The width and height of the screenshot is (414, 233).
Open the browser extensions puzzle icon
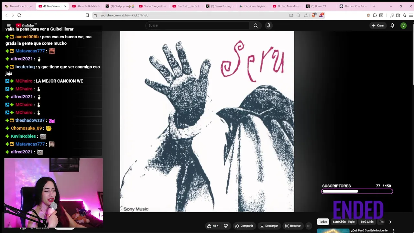pos(375,15)
